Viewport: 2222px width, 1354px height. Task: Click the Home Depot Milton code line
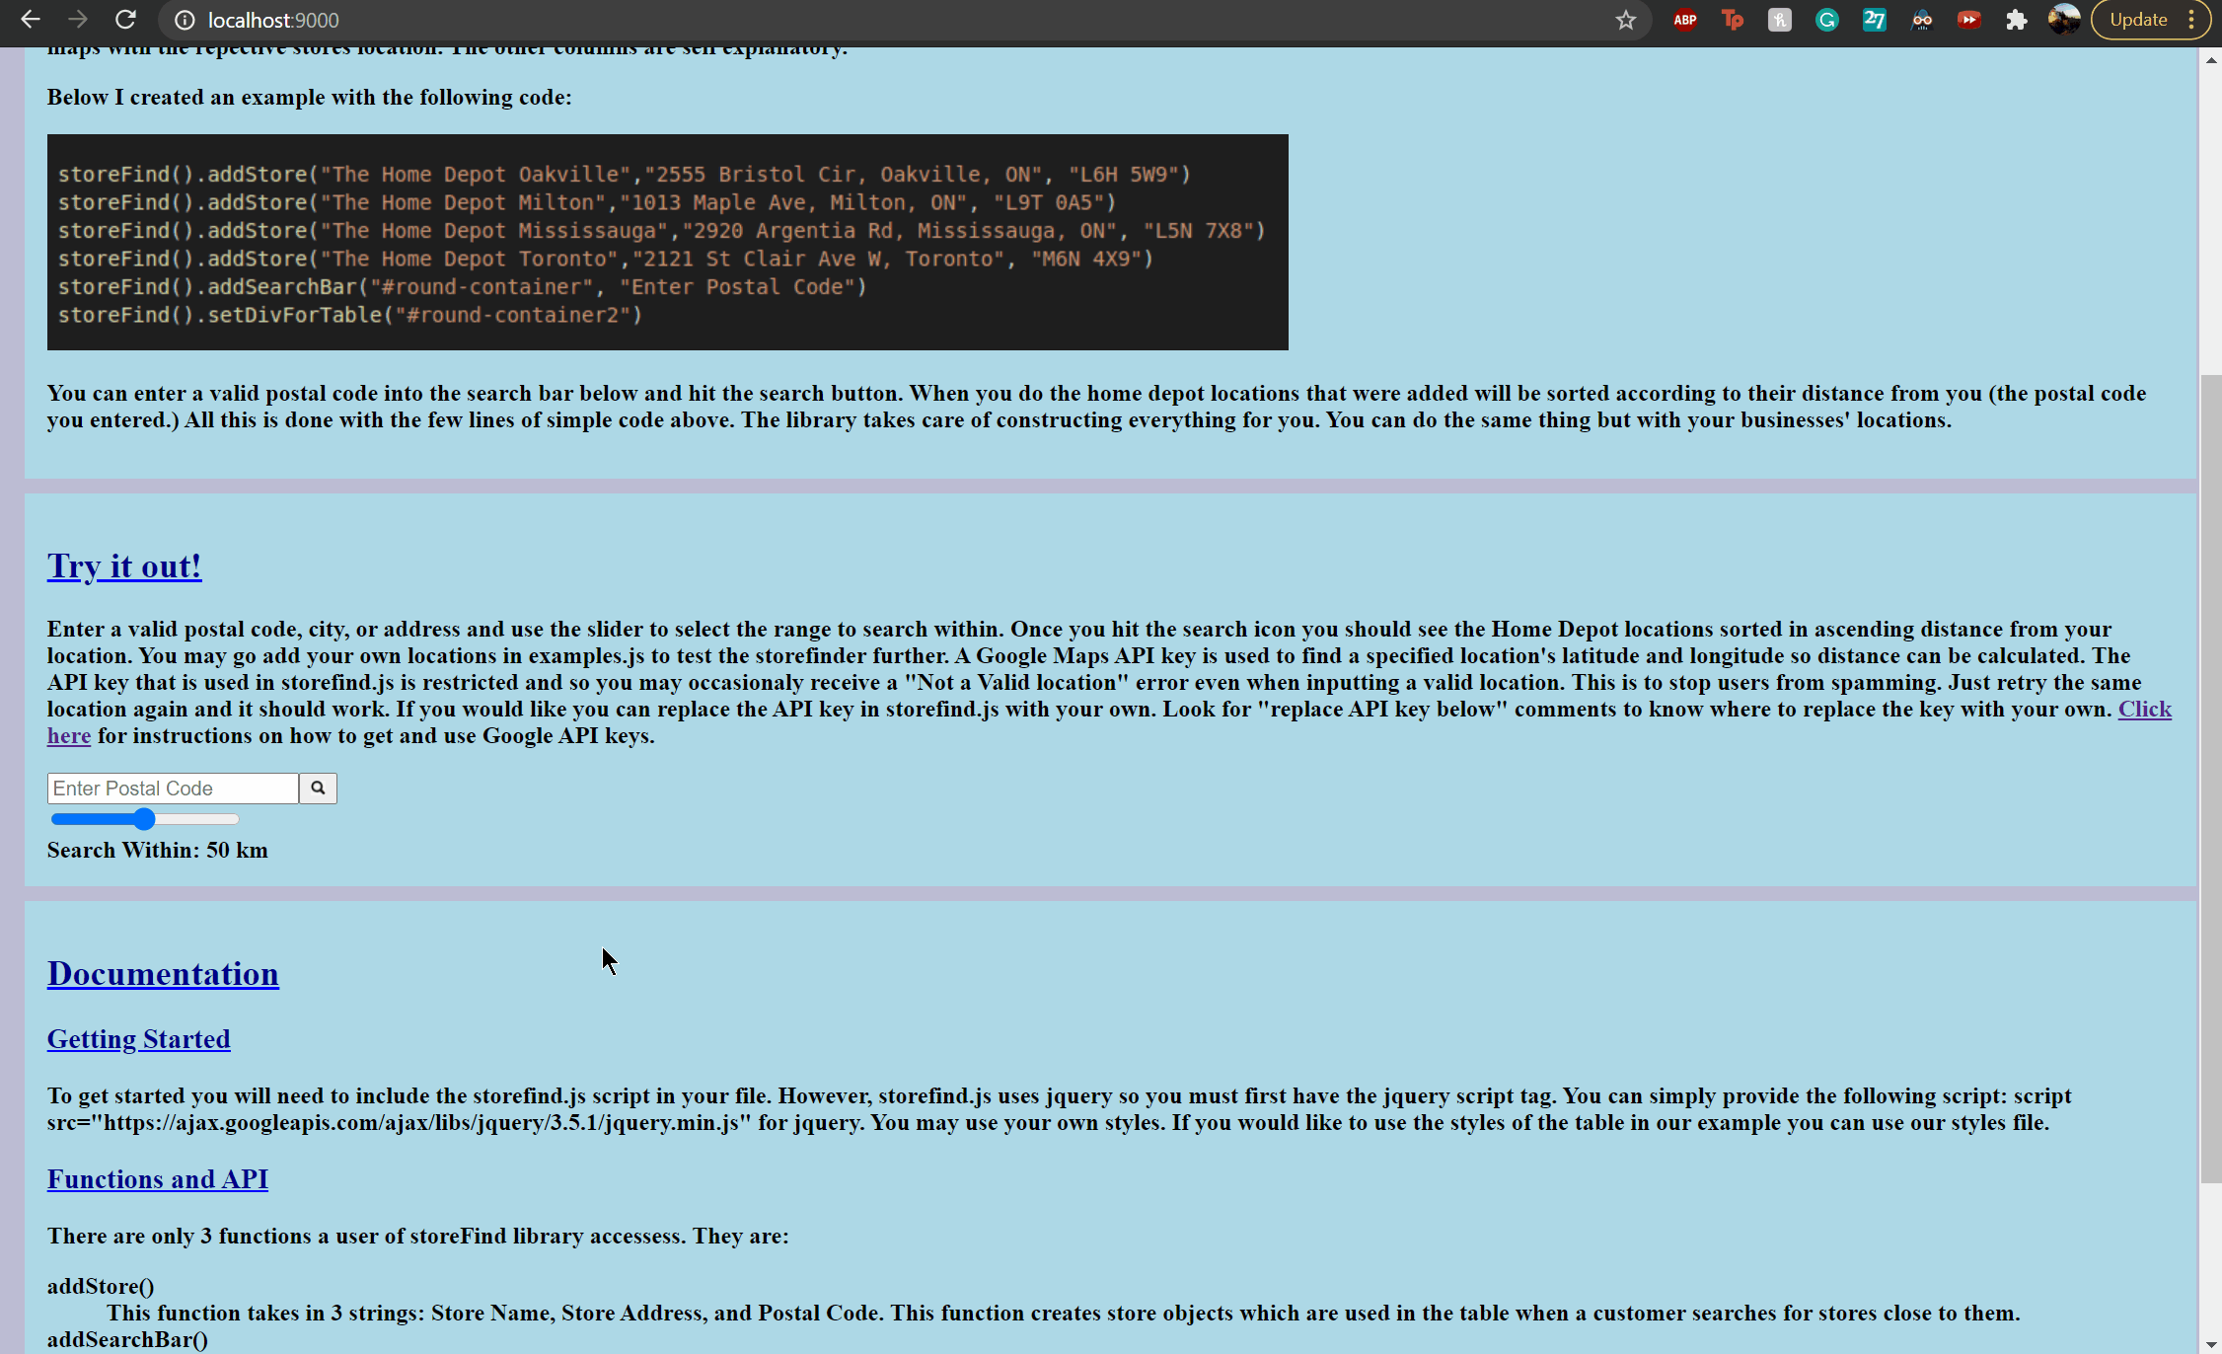click(x=587, y=203)
